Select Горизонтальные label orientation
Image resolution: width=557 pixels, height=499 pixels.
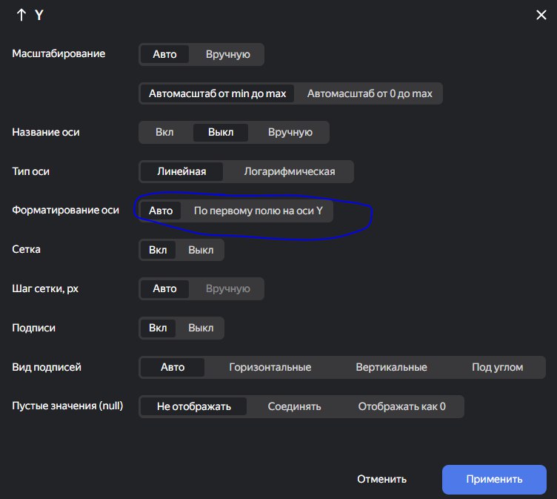270,367
